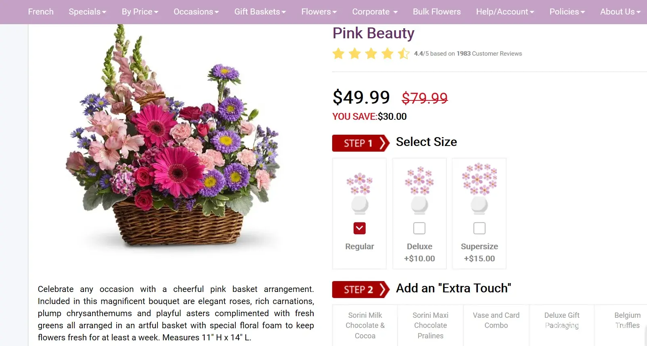Viewport: 647px width, 346px height.
Task: Click the Regular size bouquet icon
Action: (359, 194)
